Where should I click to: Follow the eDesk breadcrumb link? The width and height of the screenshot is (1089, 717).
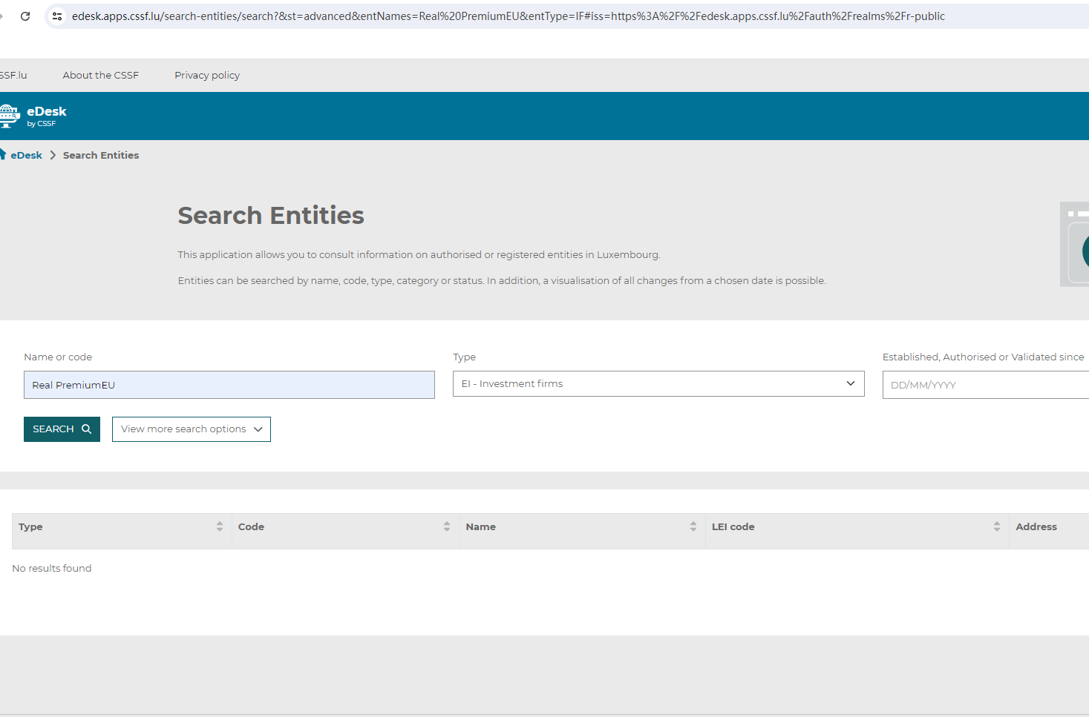(27, 156)
